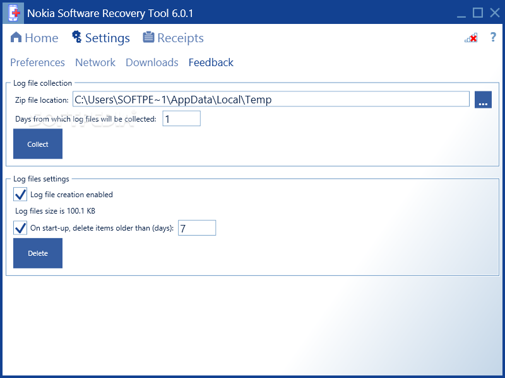Switch to Preferences sub-tab
Screen dimensions: 505x378
(37, 62)
